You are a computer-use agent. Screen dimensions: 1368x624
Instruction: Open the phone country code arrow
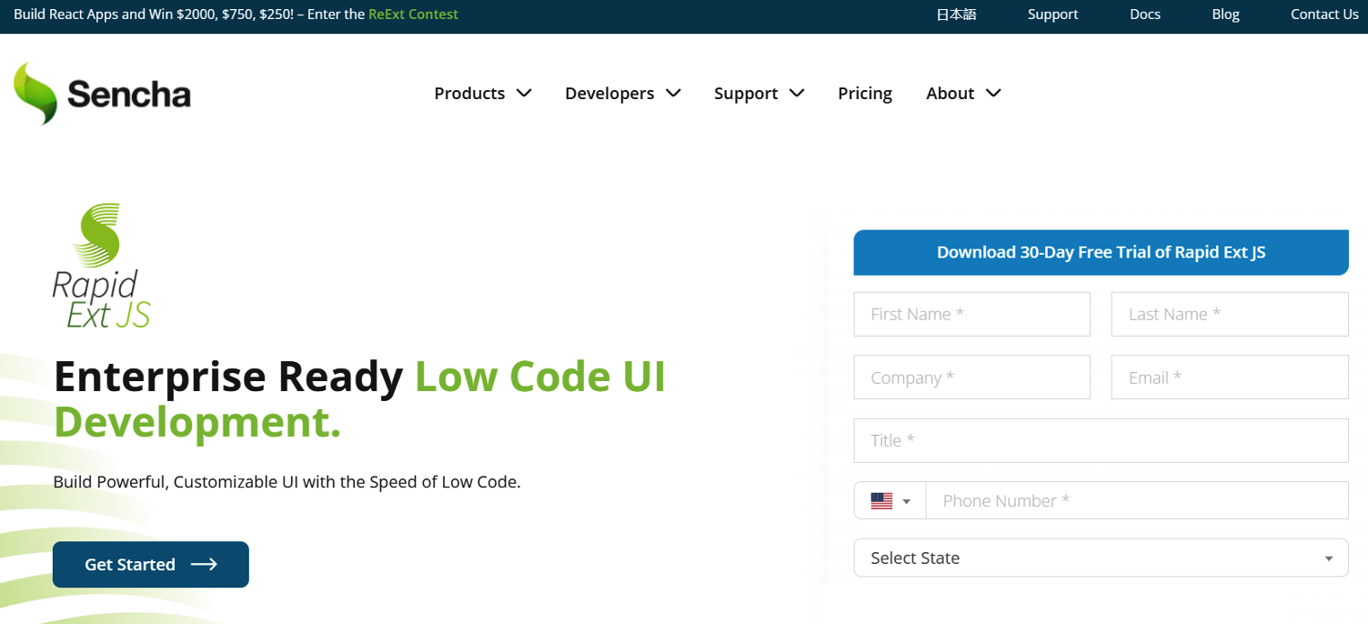point(906,502)
